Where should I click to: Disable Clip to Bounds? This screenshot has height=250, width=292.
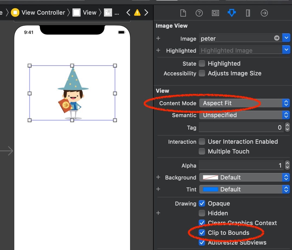click(202, 233)
